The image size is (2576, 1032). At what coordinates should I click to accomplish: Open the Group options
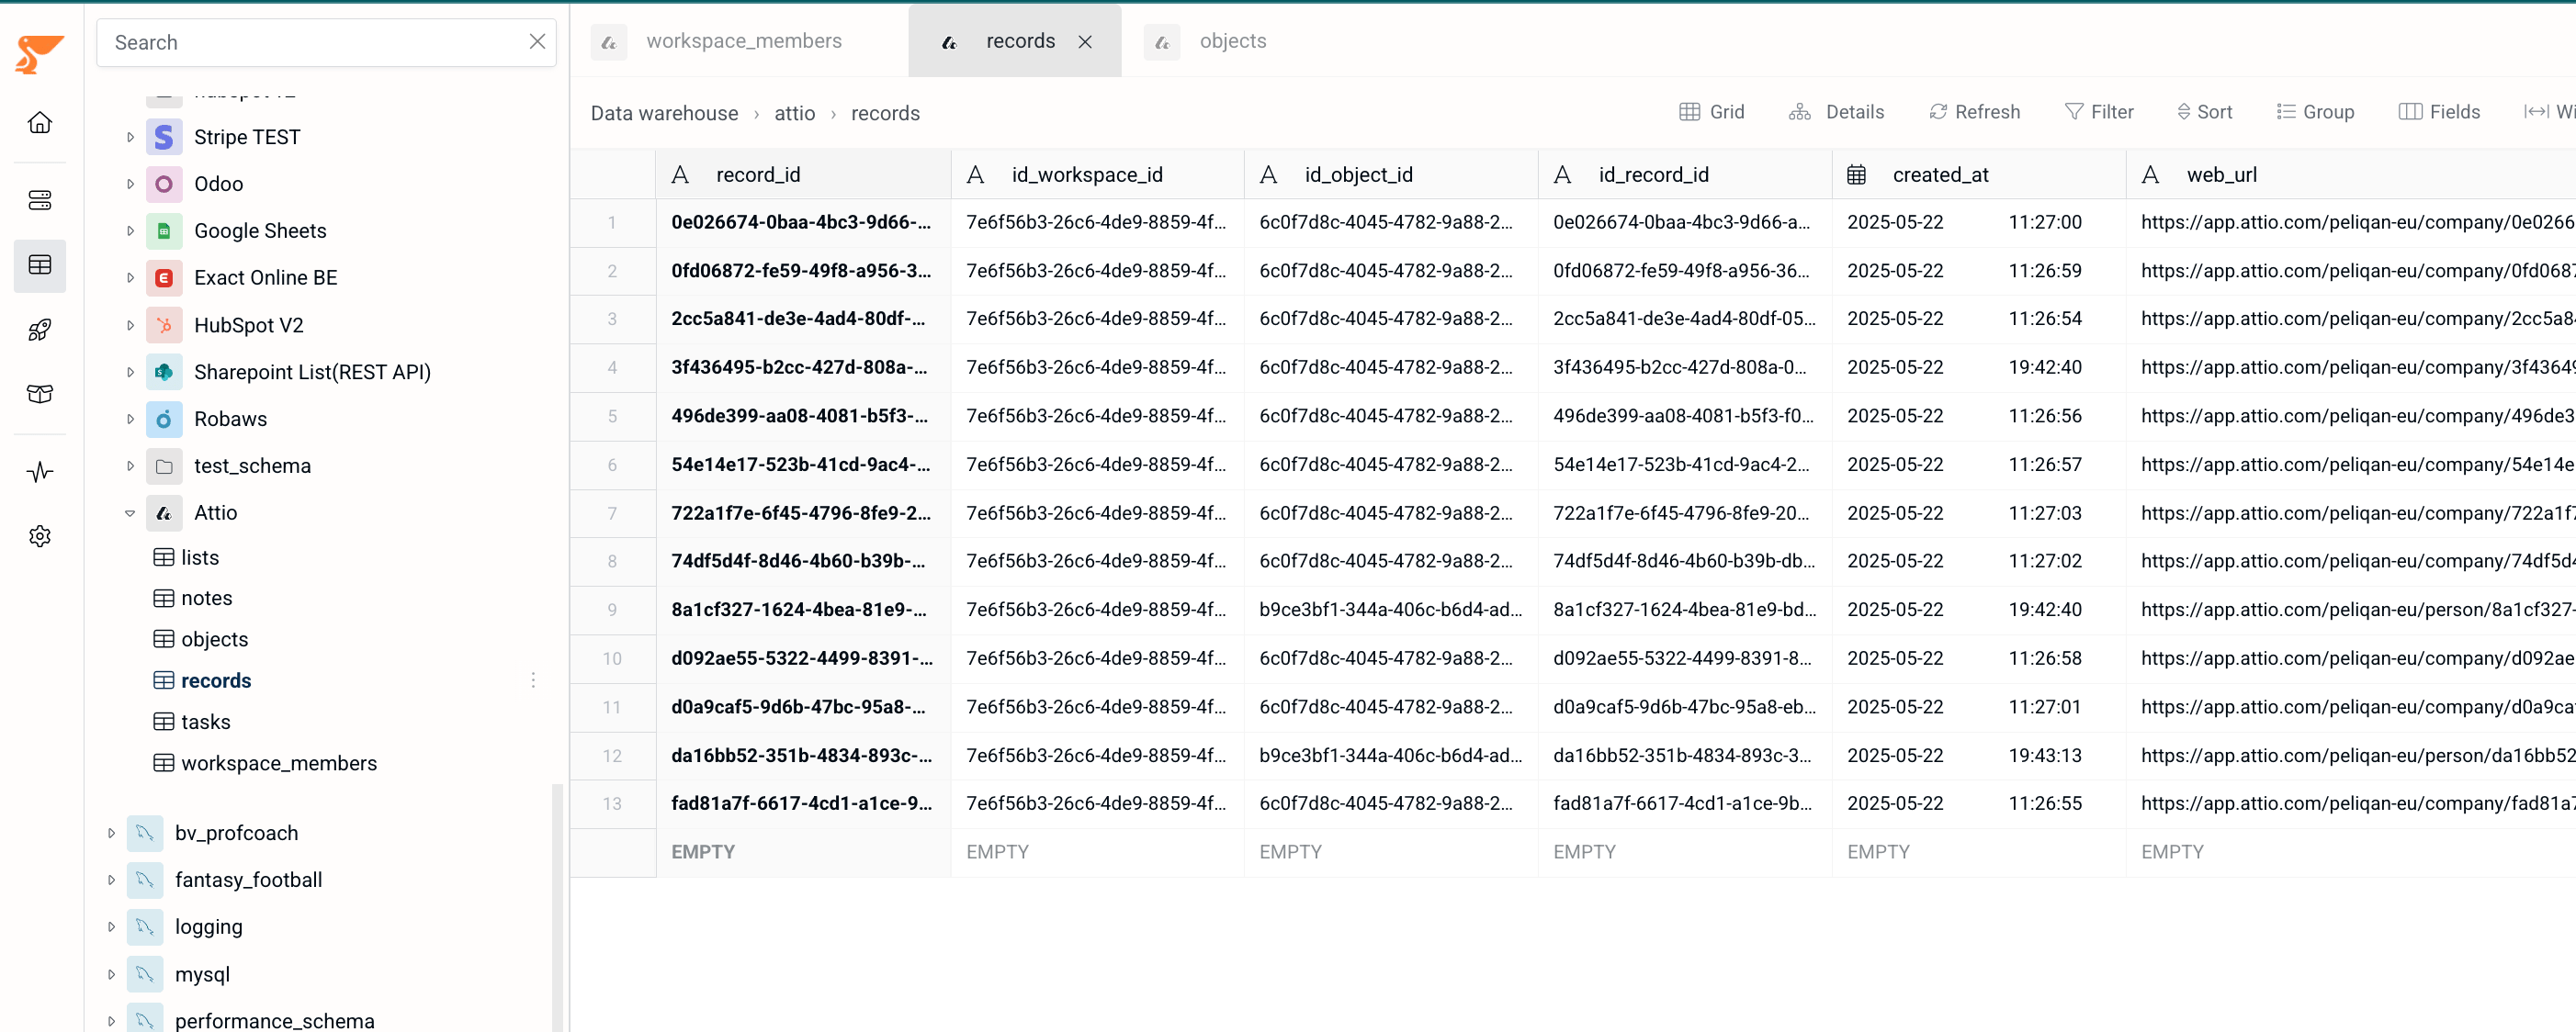click(2315, 112)
